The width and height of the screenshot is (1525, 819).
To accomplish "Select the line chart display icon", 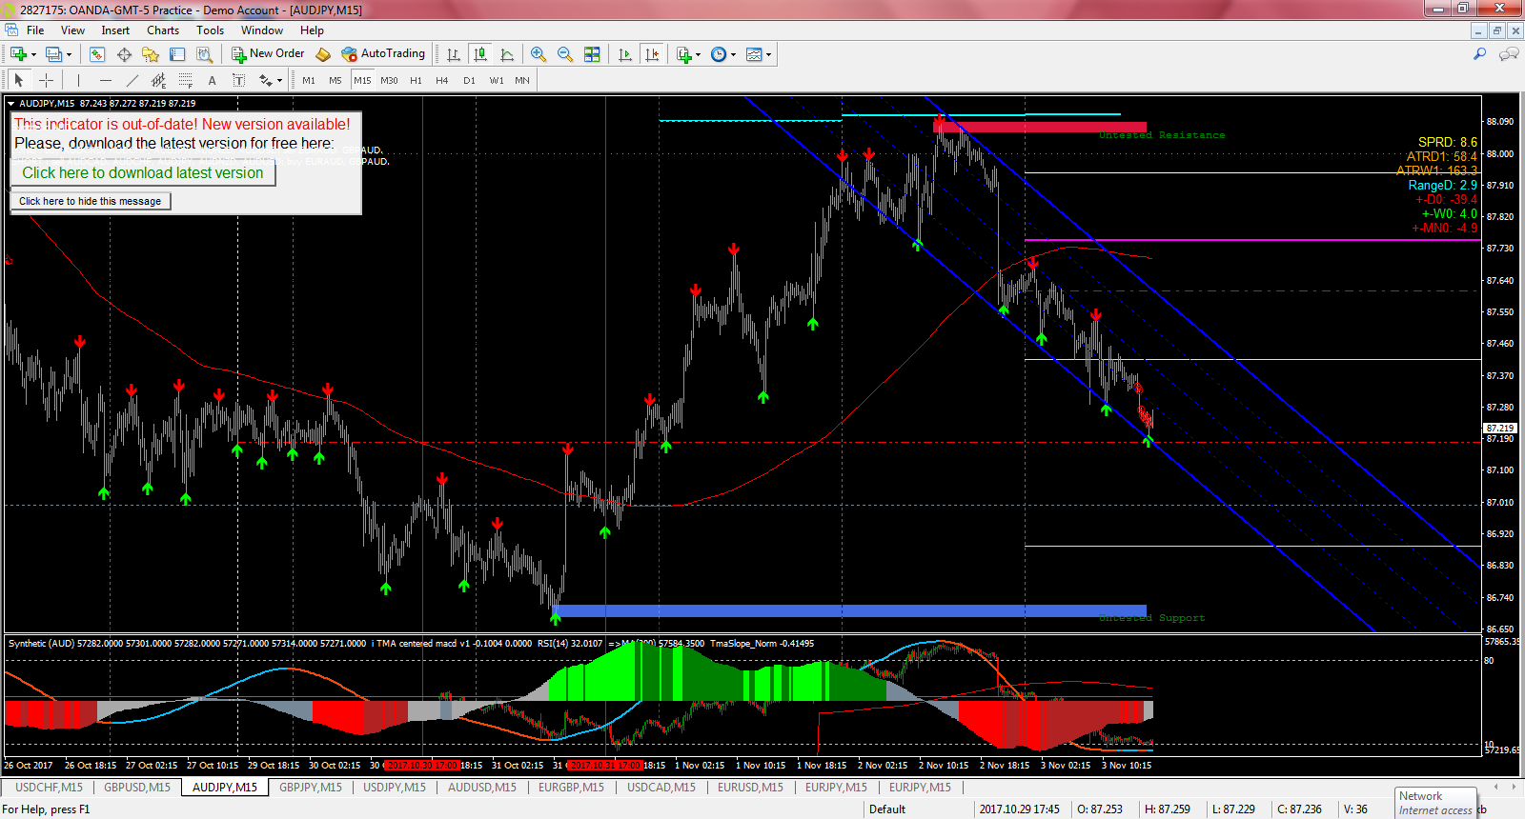I will click(507, 54).
